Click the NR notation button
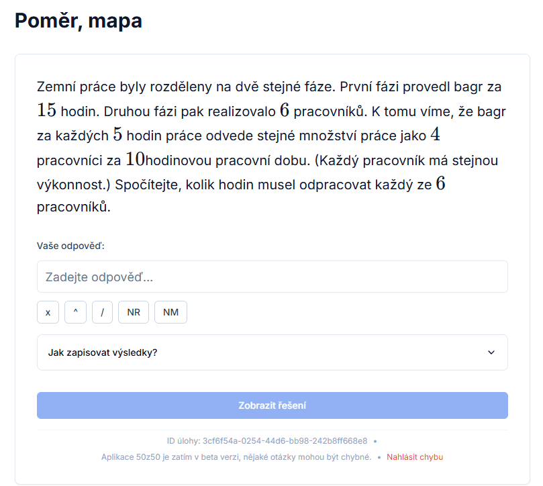This screenshot has width=543, height=486. [133, 311]
